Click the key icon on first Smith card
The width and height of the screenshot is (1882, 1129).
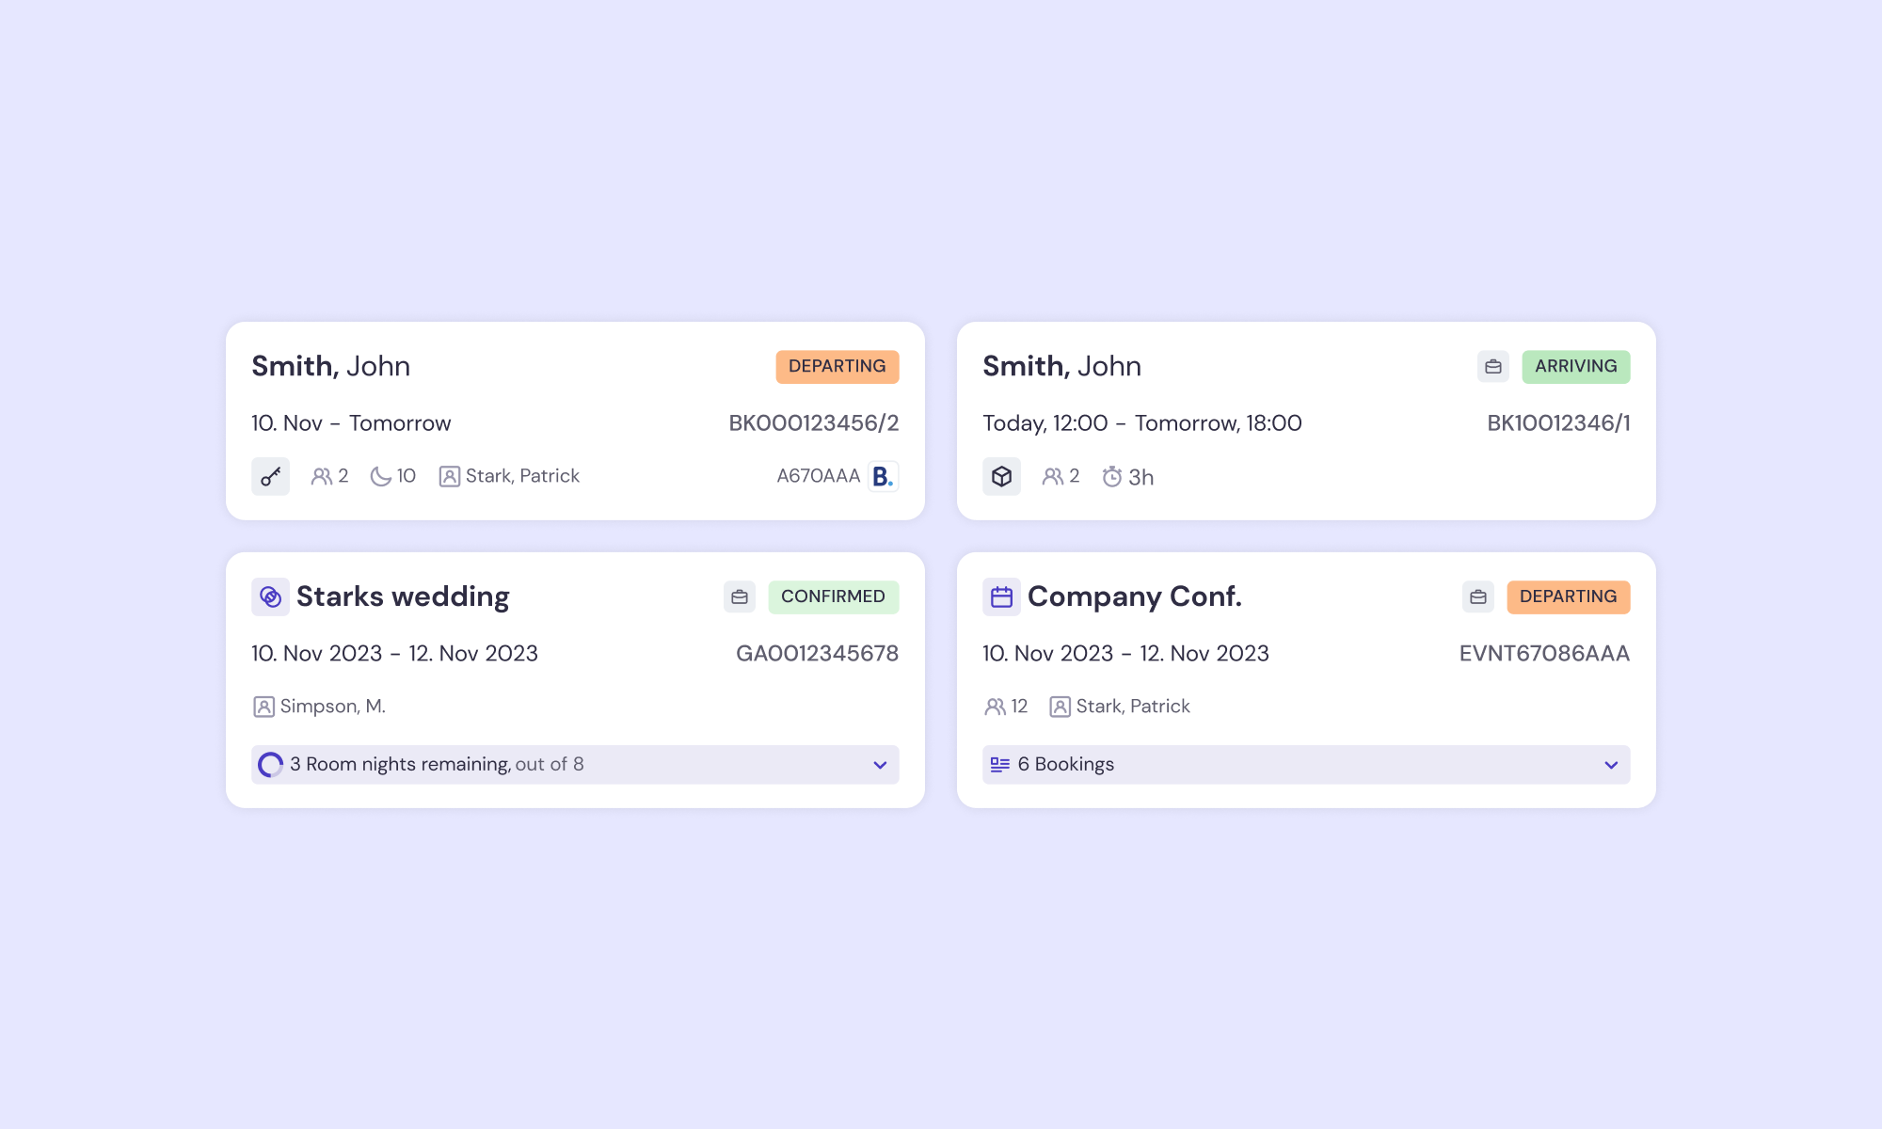point(270,477)
